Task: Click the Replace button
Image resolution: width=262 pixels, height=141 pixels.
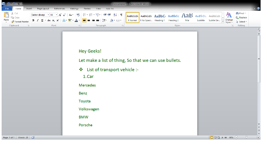Action: pyautogui.click(x=241, y=18)
